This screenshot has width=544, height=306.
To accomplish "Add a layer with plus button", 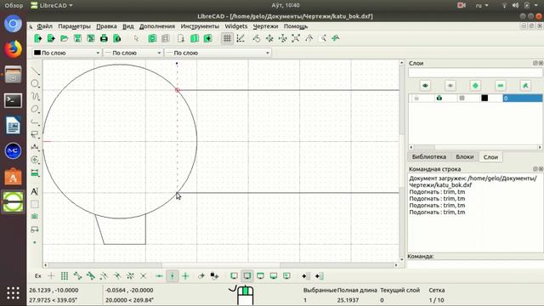I will (x=475, y=86).
